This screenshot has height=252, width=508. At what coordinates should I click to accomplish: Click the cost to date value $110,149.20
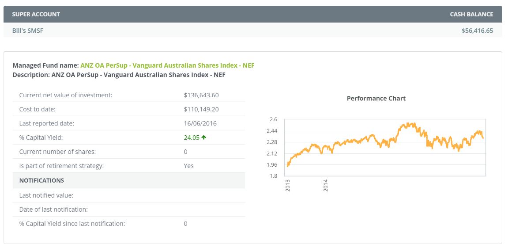[x=201, y=109]
